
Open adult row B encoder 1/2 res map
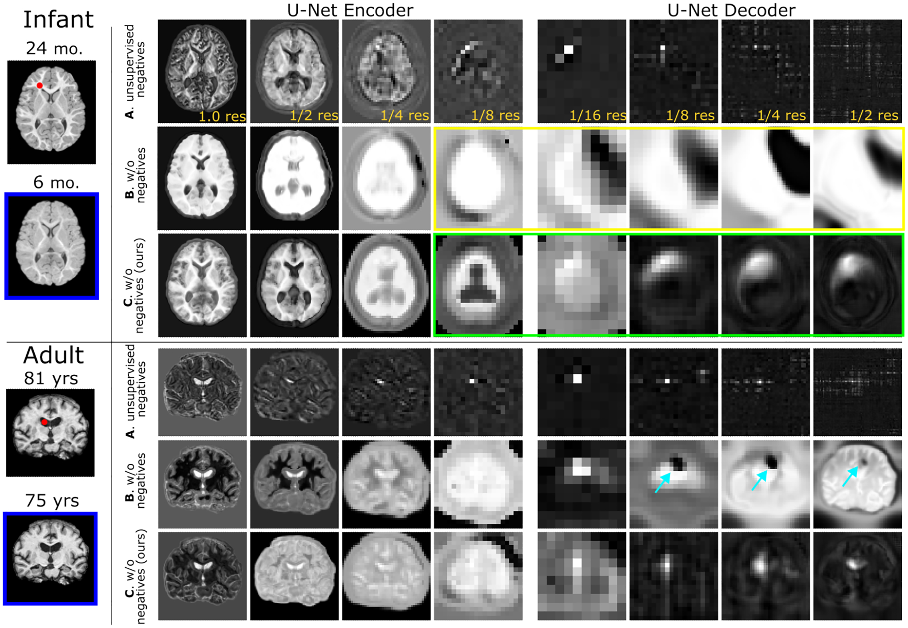pyautogui.click(x=294, y=484)
